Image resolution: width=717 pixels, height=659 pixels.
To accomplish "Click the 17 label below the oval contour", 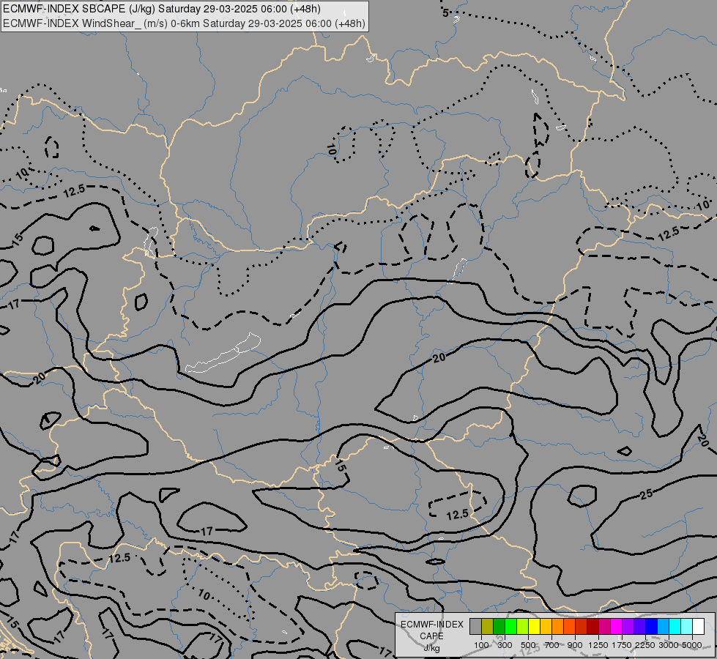I will click(x=207, y=531).
